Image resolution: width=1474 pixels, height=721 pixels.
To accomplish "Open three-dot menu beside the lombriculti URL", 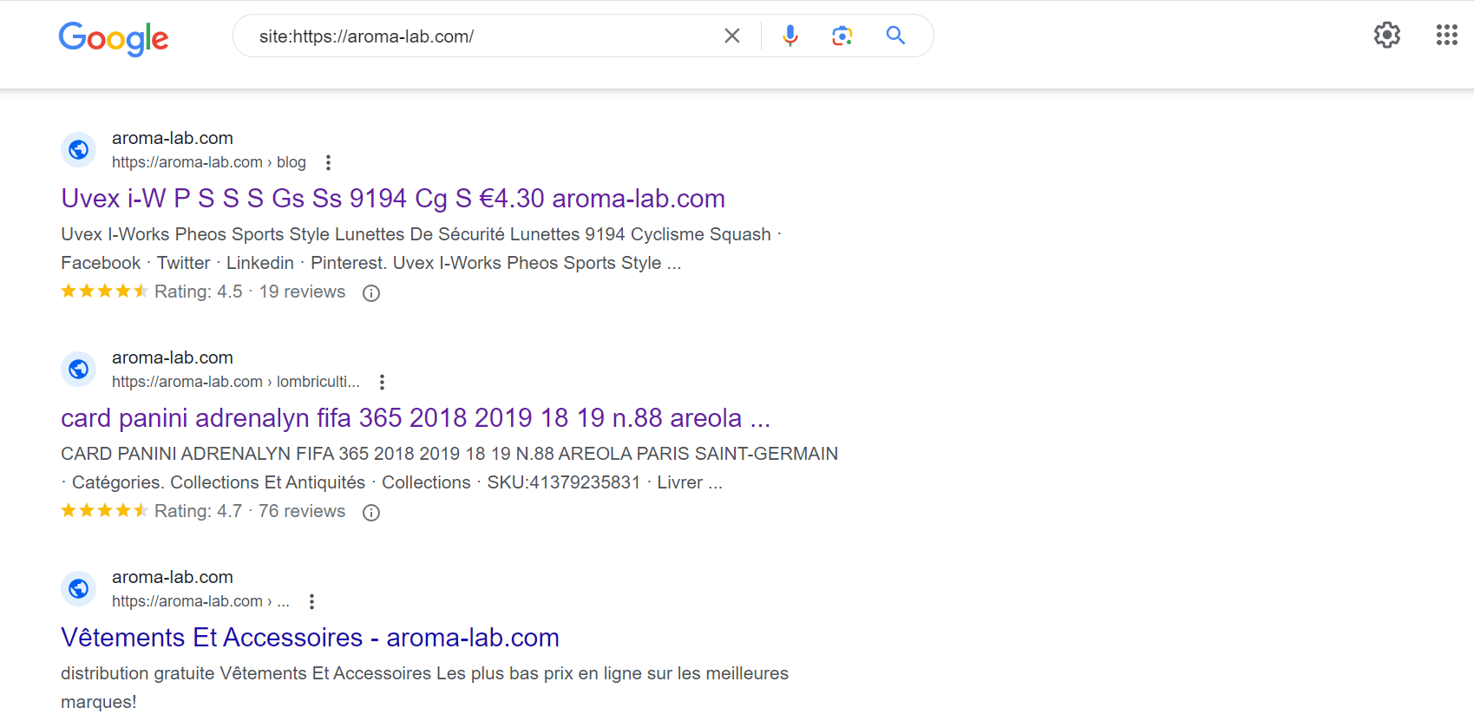I will point(382,382).
